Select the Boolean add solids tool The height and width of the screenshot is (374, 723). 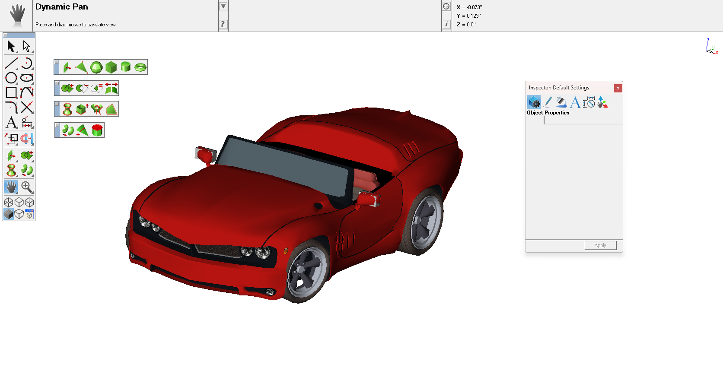(67, 89)
